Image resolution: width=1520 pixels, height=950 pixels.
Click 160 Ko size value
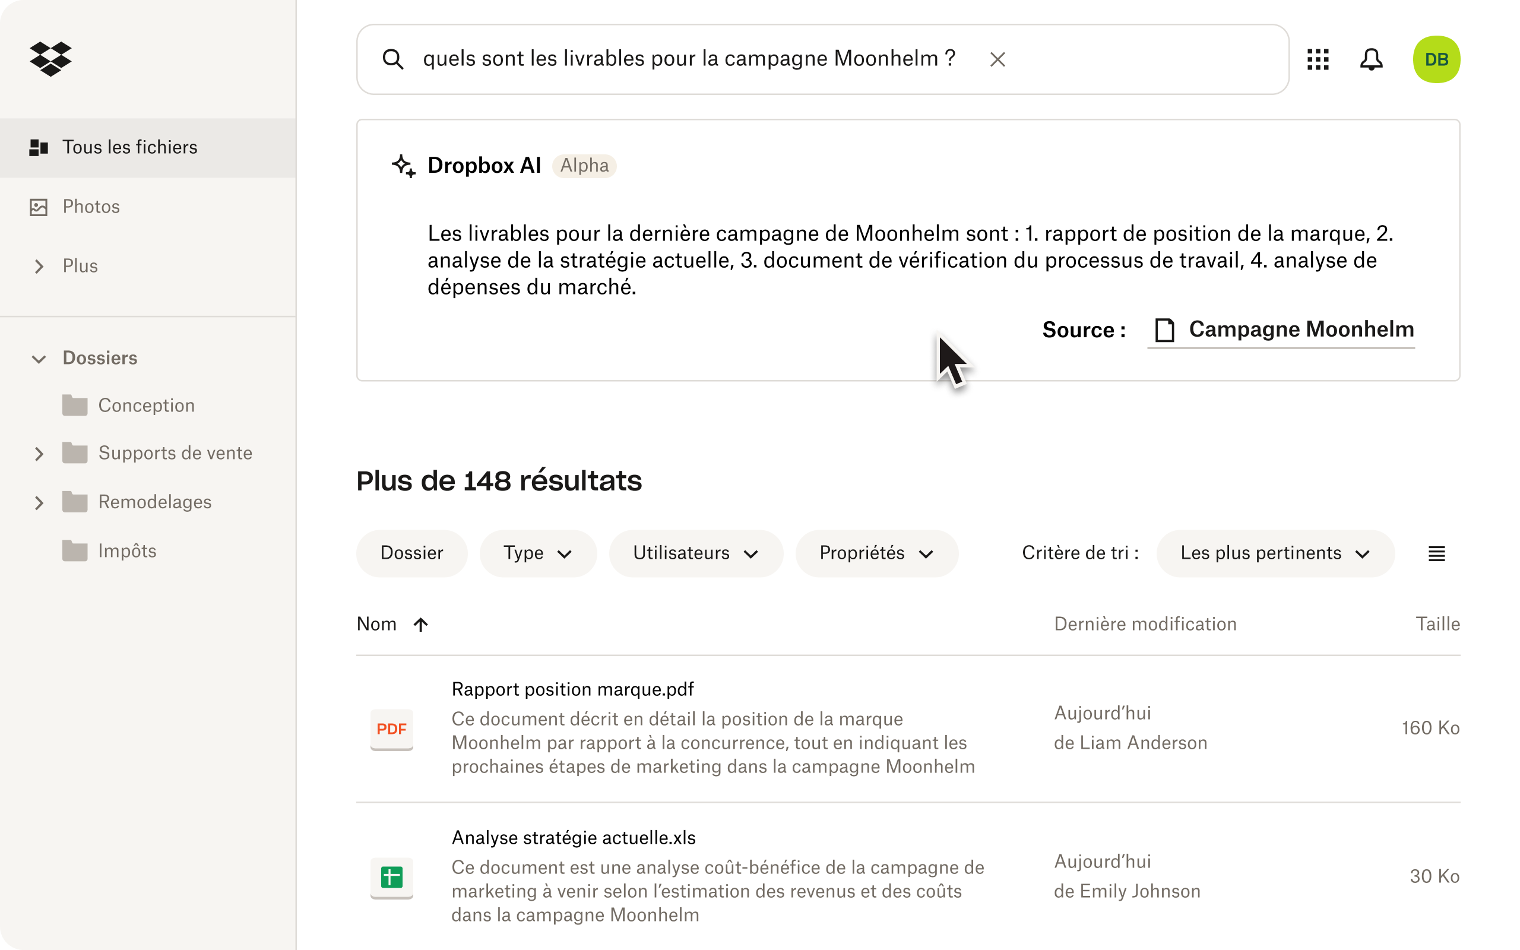[1430, 728]
